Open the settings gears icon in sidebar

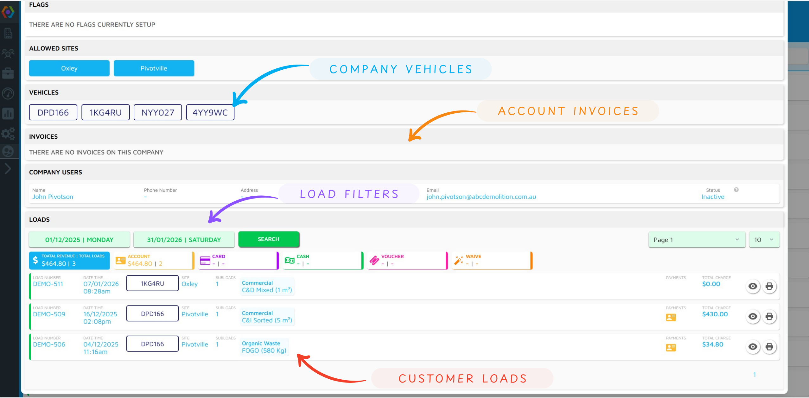tap(8, 134)
